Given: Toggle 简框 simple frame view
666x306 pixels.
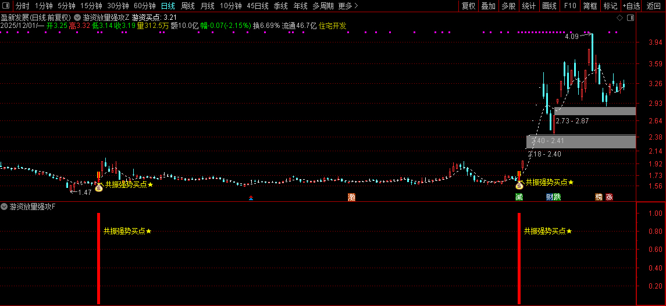Looking at the screenshot, I should tap(590, 6).
